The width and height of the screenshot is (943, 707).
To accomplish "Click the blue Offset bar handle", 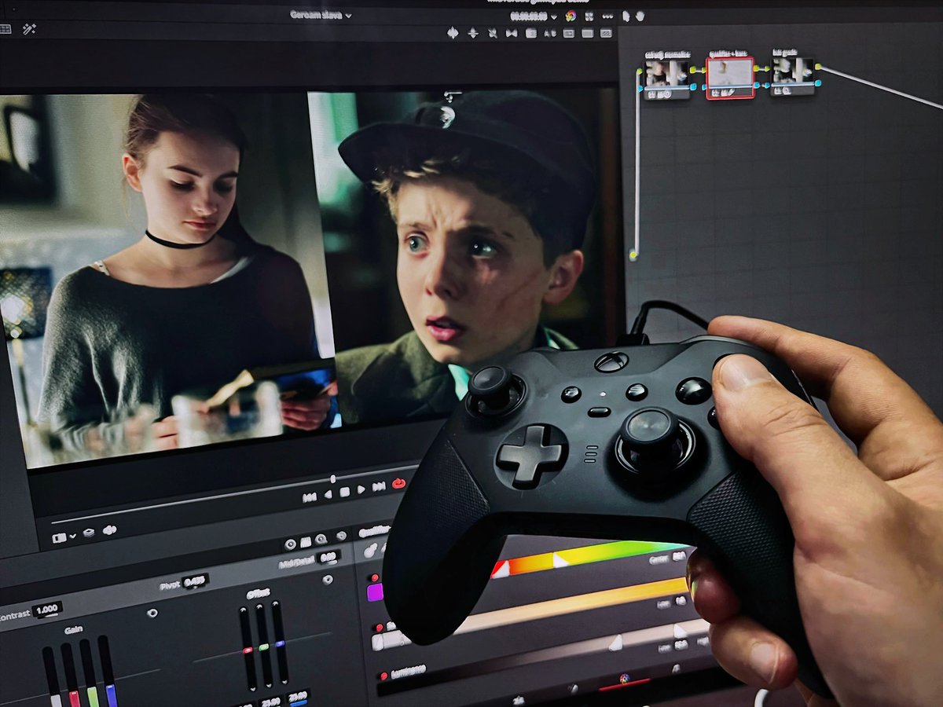I will coord(280,643).
